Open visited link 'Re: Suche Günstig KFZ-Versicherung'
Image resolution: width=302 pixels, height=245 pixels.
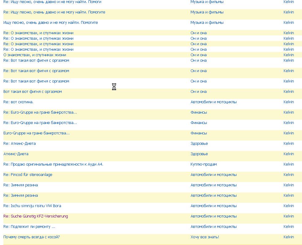(x=36, y=216)
